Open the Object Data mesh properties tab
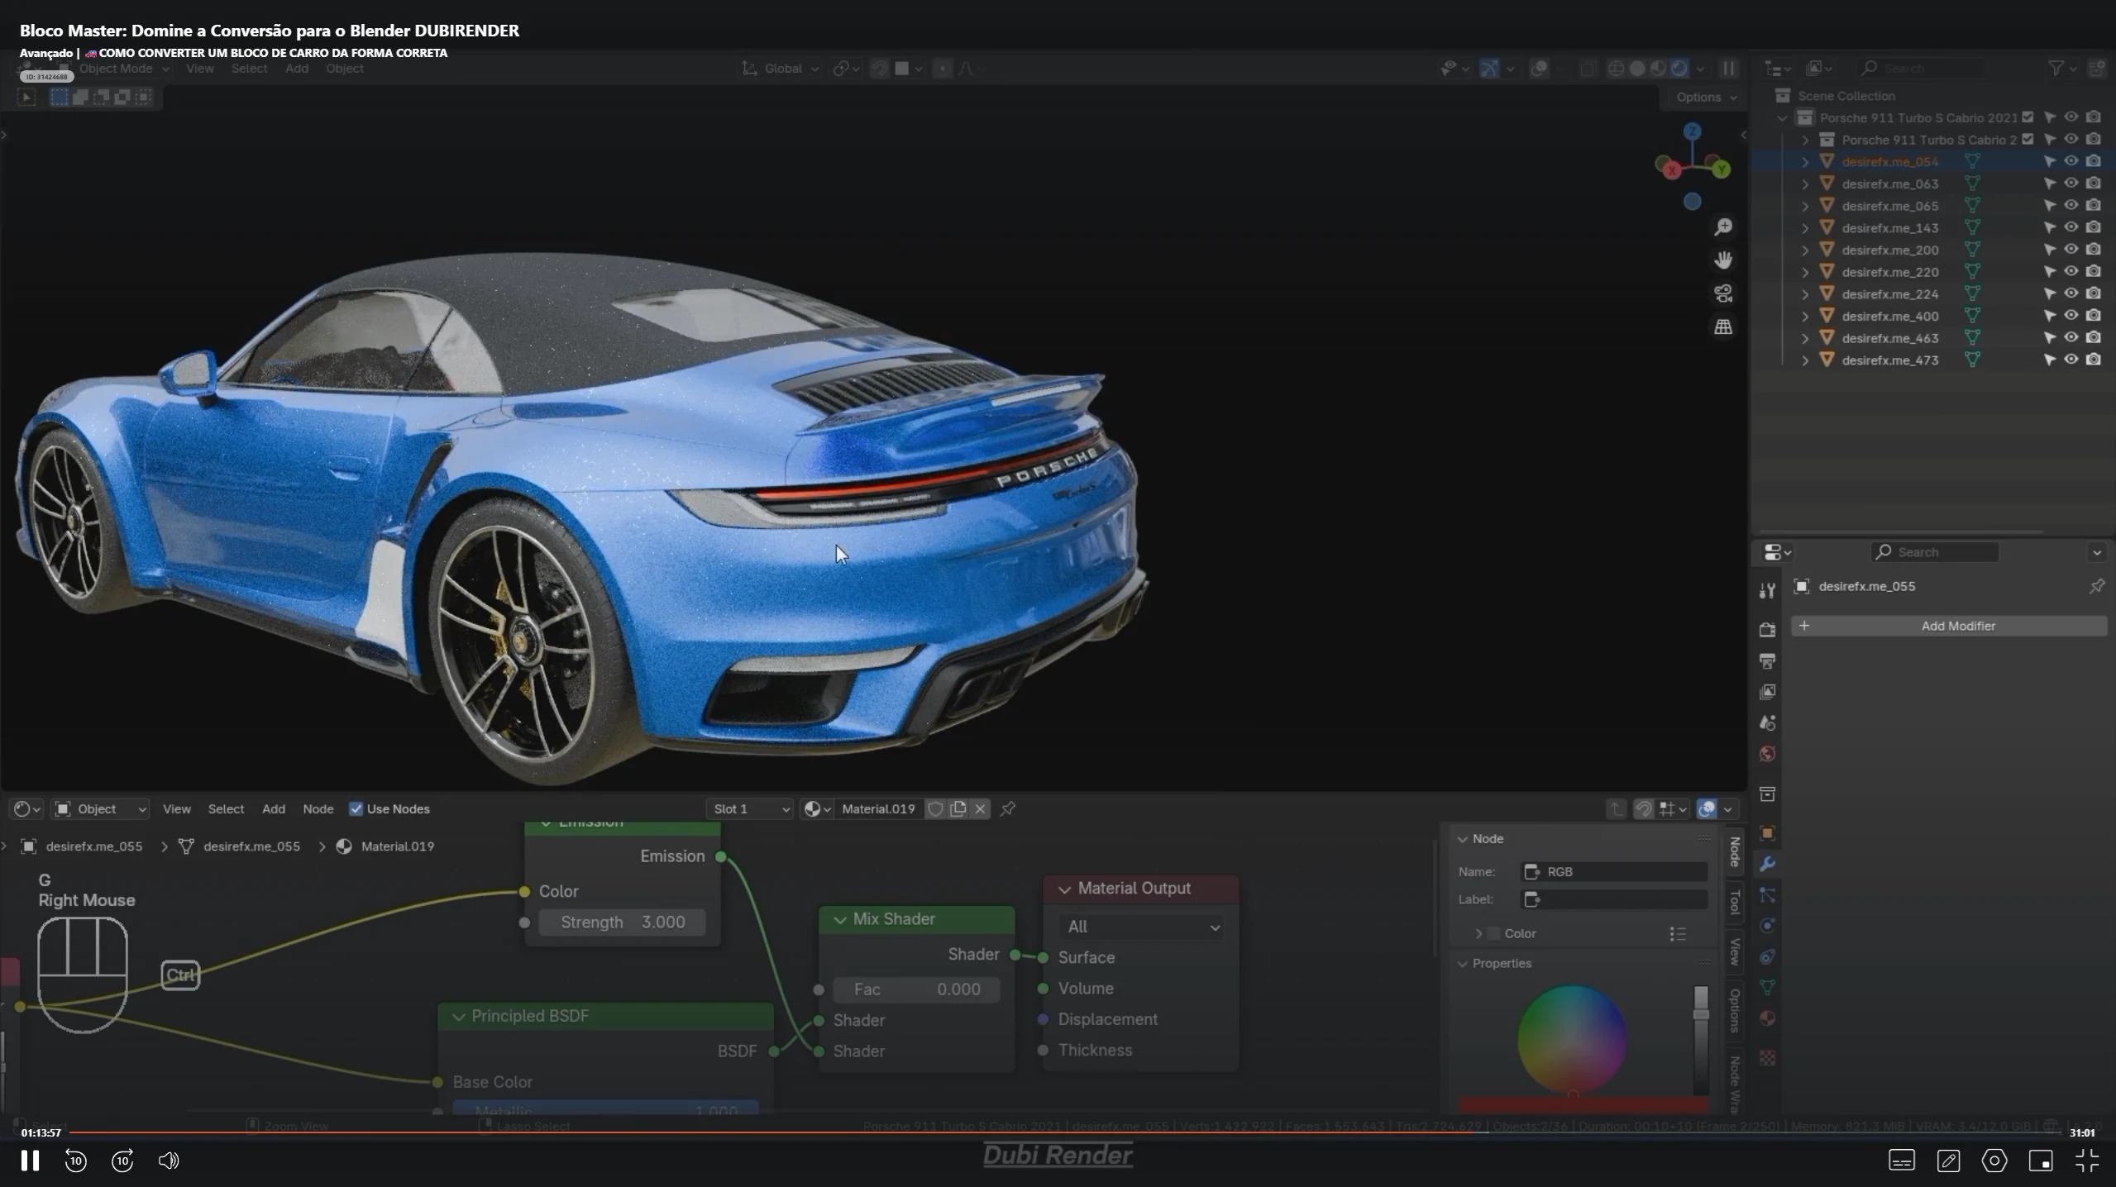Image resolution: width=2116 pixels, height=1187 pixels. pyautogui.click(x=1767, y=988)
